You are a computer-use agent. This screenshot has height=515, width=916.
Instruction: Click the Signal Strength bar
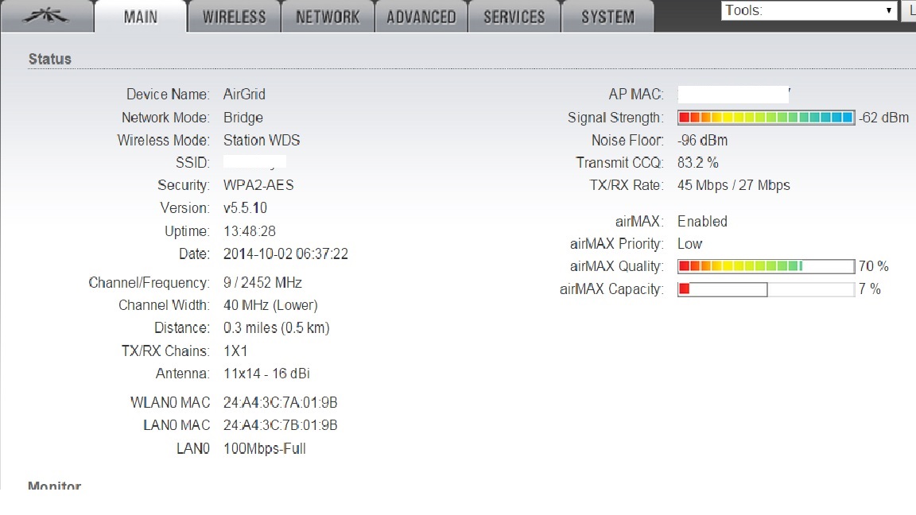coord(766,118)
